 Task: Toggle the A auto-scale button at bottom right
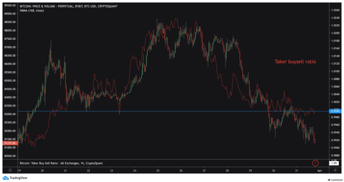point(335,170)
